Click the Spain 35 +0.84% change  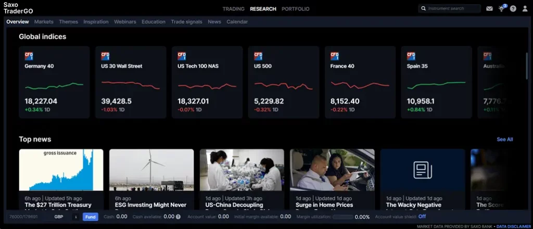(416, 110)
